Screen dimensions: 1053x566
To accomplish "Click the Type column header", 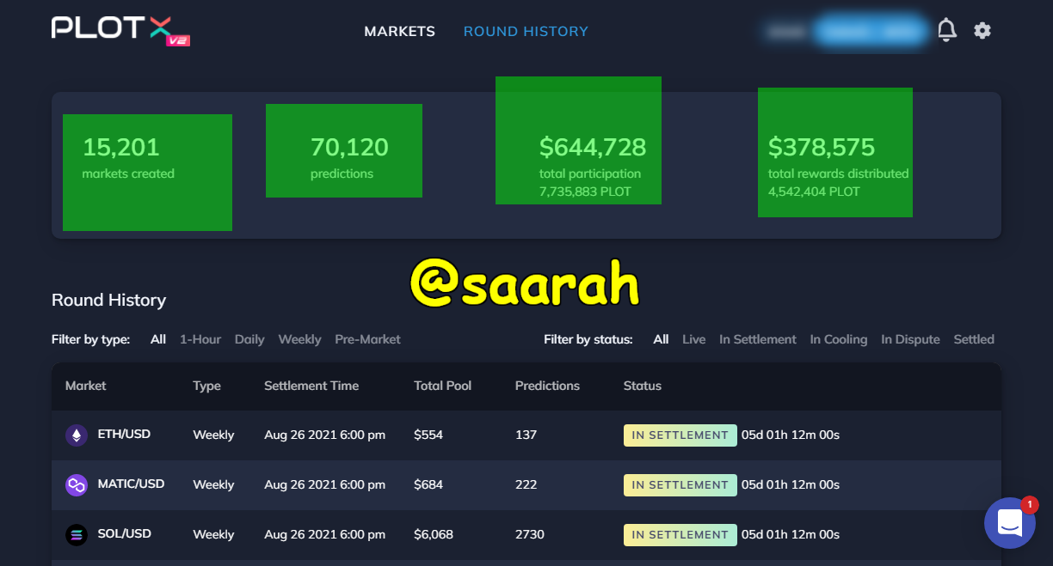I will point(206,386).
